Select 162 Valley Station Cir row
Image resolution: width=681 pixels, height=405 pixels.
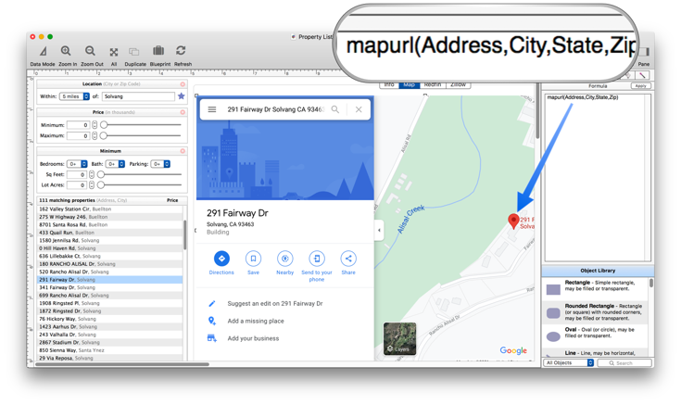click(x=110, y=209)
